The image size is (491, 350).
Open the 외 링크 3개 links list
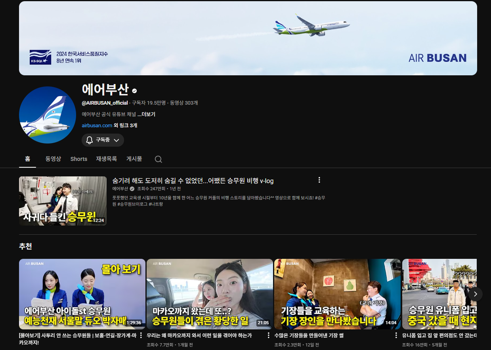126,125
